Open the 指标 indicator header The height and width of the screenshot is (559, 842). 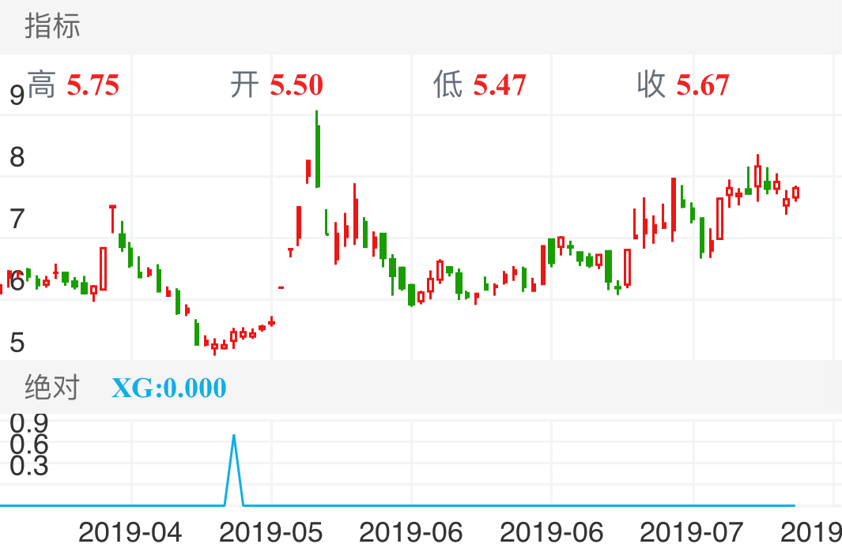click(52, 26)
